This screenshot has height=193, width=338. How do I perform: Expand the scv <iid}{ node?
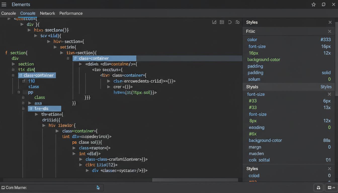pos(36,36)
